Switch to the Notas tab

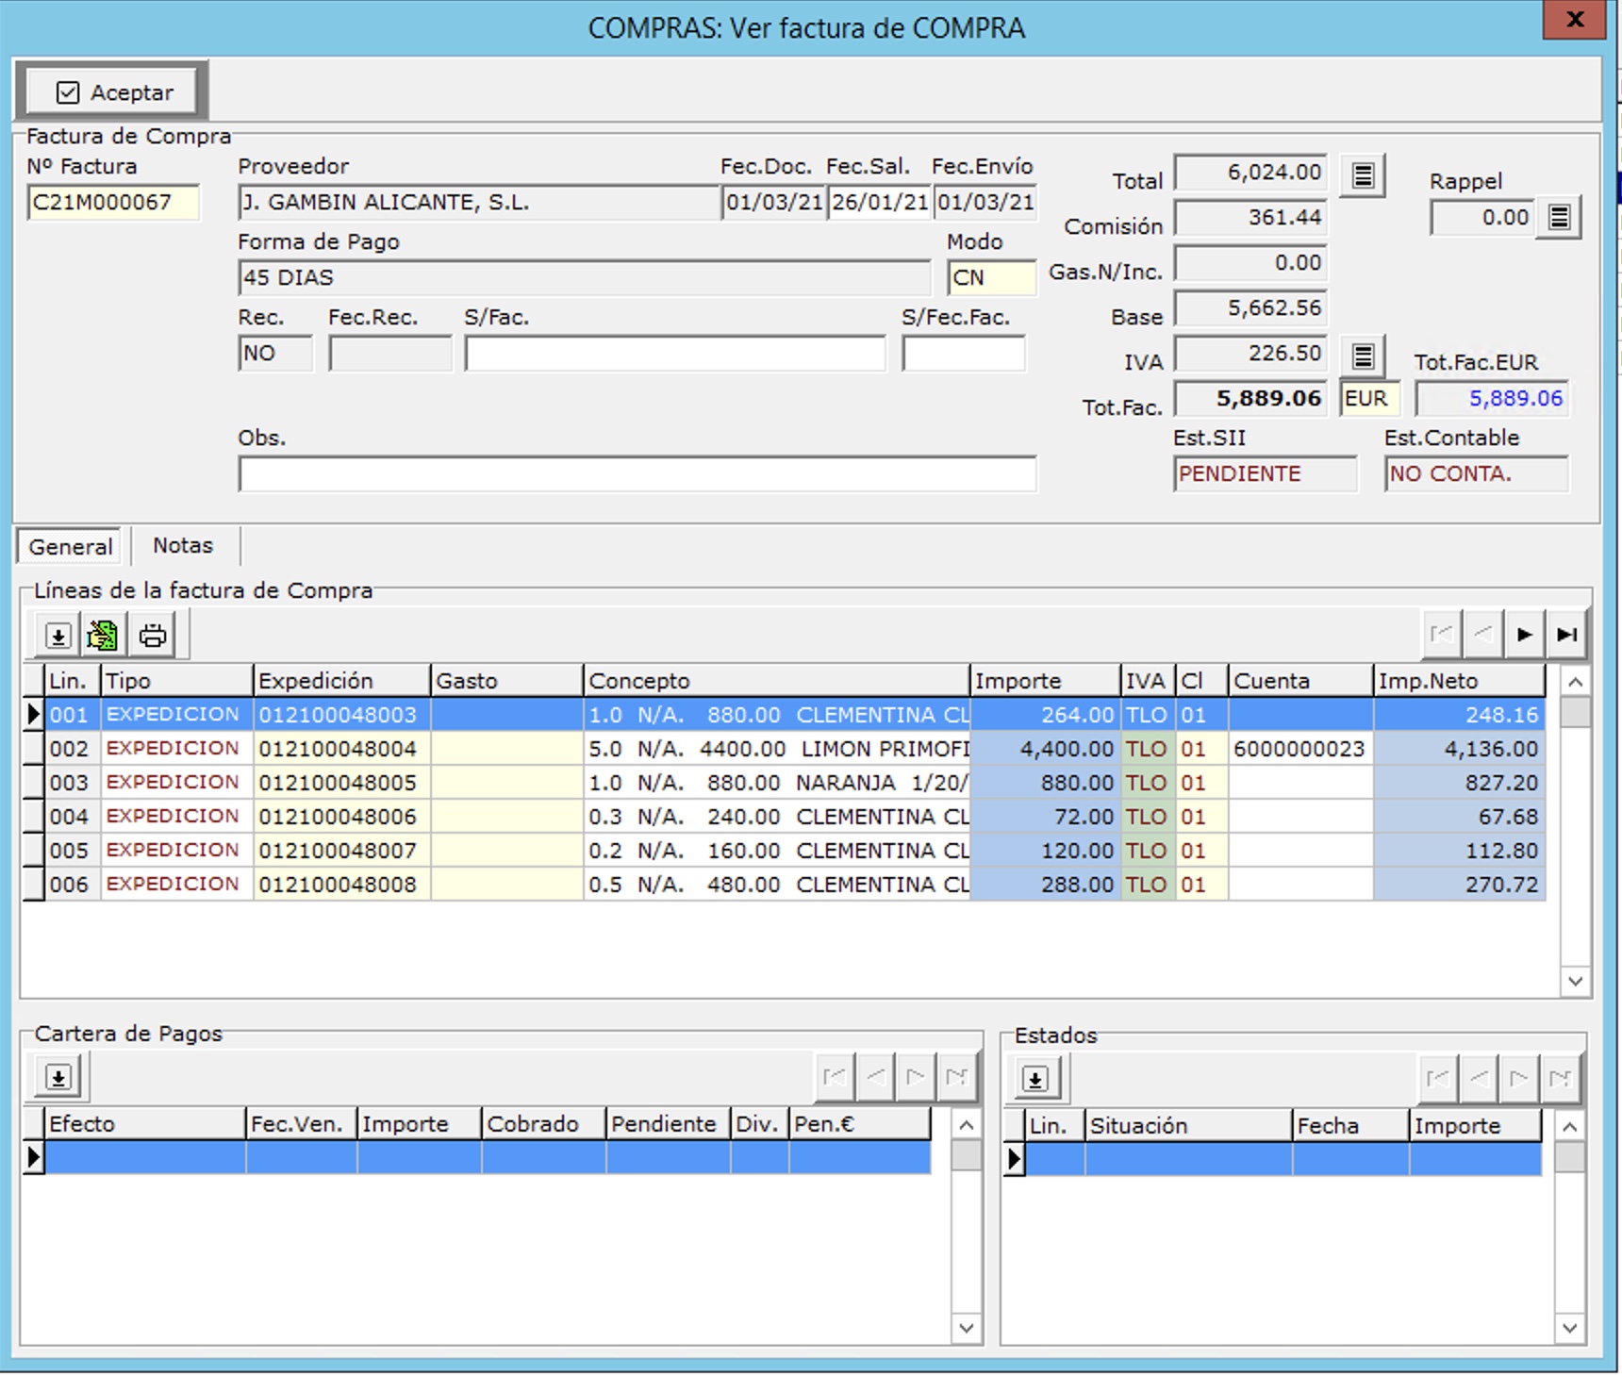coord(183,546)
